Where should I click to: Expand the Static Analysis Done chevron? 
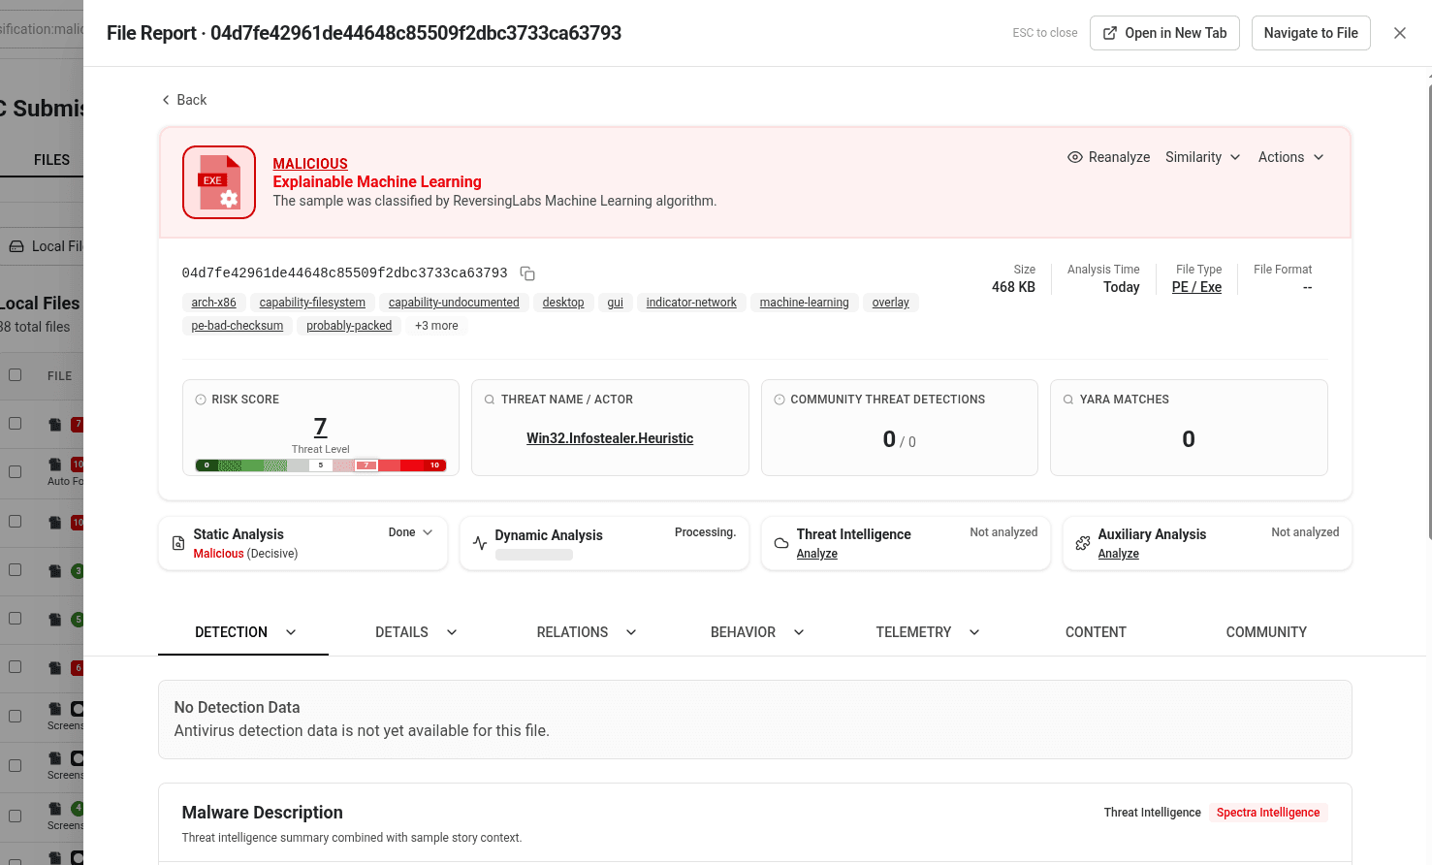coord(428,532)
